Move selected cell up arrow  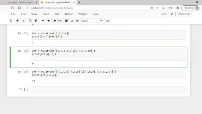[x=43, y=21]
